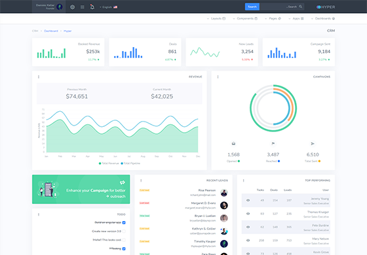The height and width of the screenshot is (255, 367).
Task: Click Risa Pearson's avatar
Action: [224, 193]
